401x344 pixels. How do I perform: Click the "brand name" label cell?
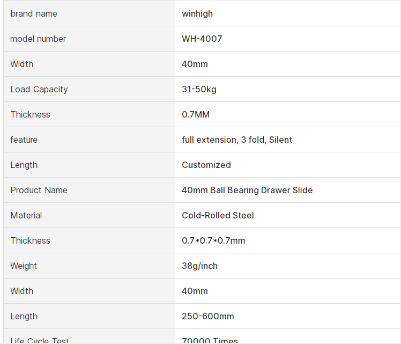click(34, 13)
